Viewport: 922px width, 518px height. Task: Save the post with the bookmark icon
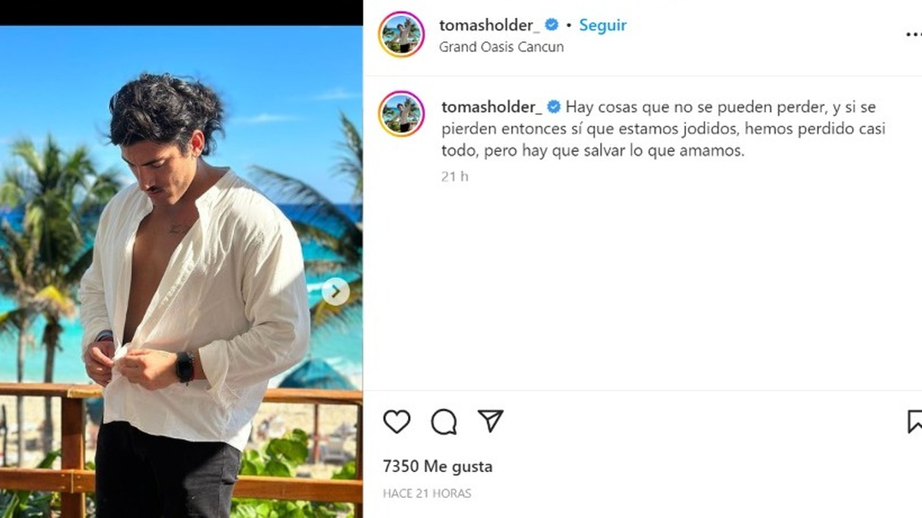[x=914, y=421]
